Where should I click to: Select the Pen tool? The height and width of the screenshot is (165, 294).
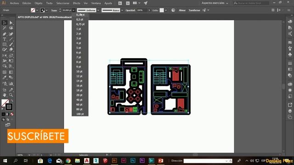(x=5, y=34)
